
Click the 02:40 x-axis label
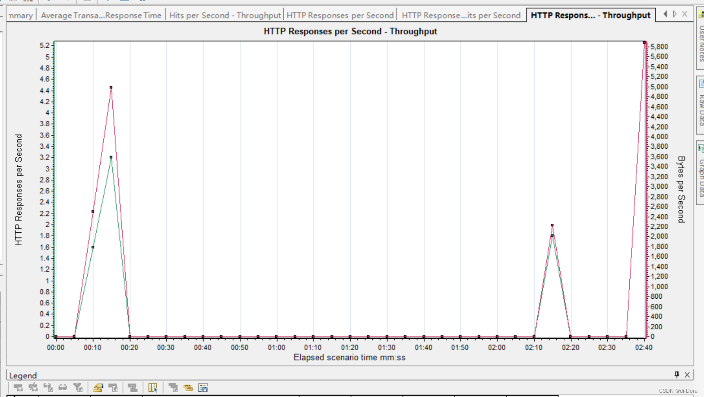tap(644, 347)
